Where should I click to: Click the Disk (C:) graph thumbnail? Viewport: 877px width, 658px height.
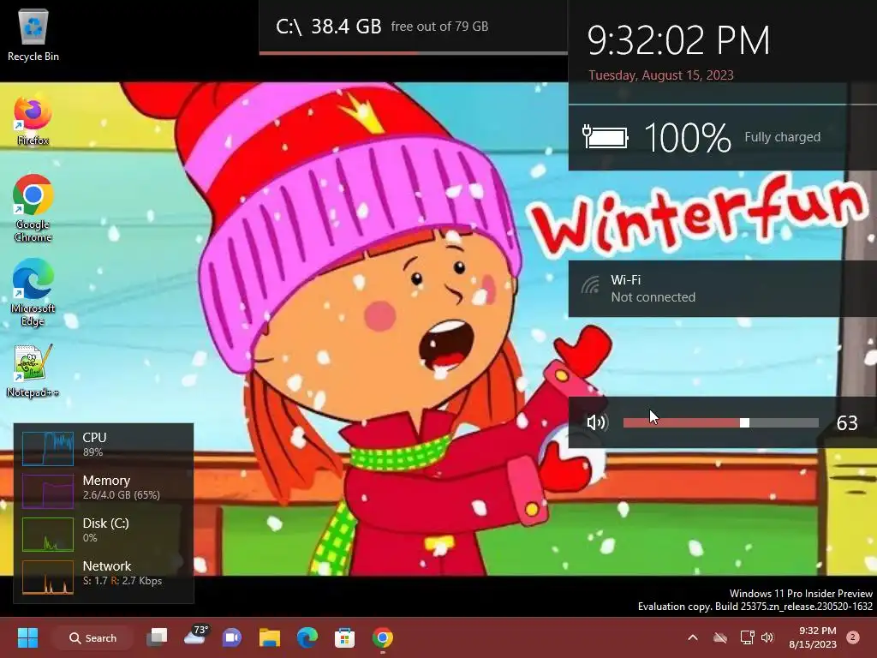pos(48,535)
